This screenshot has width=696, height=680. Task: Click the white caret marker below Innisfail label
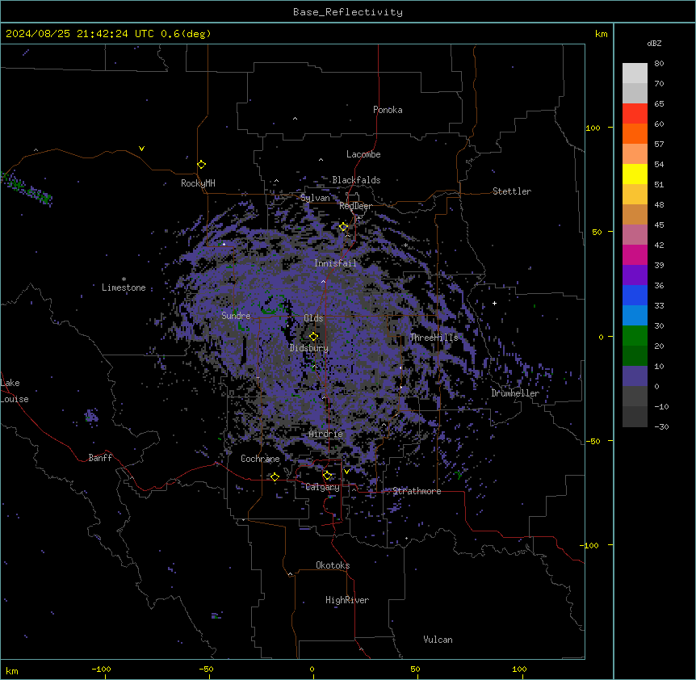pyautogui.click(x=323, y=281)
